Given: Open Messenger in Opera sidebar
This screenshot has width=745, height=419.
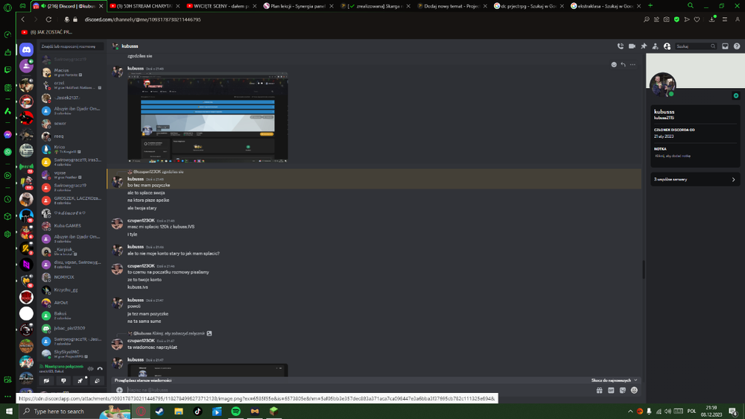Looking at the screenshot, I should coord(7,135).
